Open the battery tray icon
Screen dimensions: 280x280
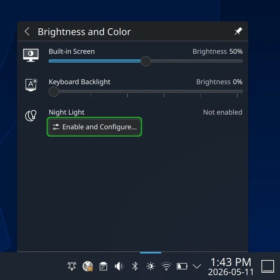[x=182, y=266]
